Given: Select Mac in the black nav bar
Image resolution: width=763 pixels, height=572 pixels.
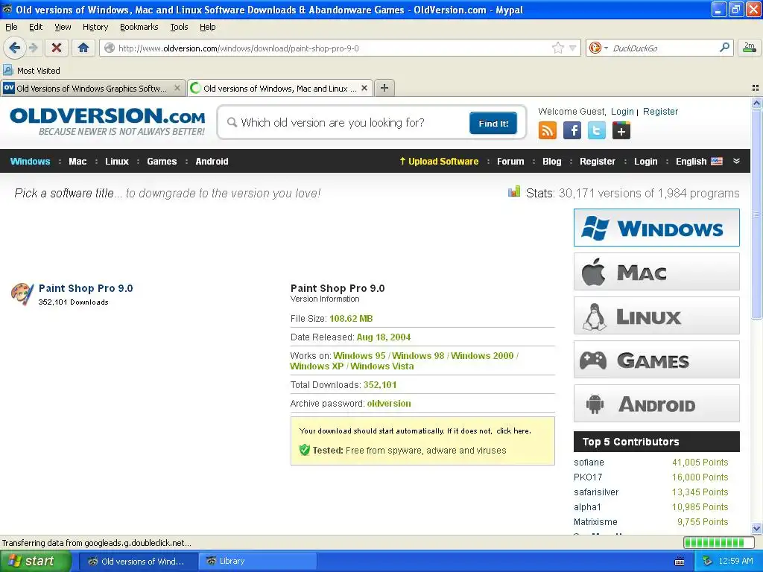Looking at the screenshot, I should (x=77, y=162).
